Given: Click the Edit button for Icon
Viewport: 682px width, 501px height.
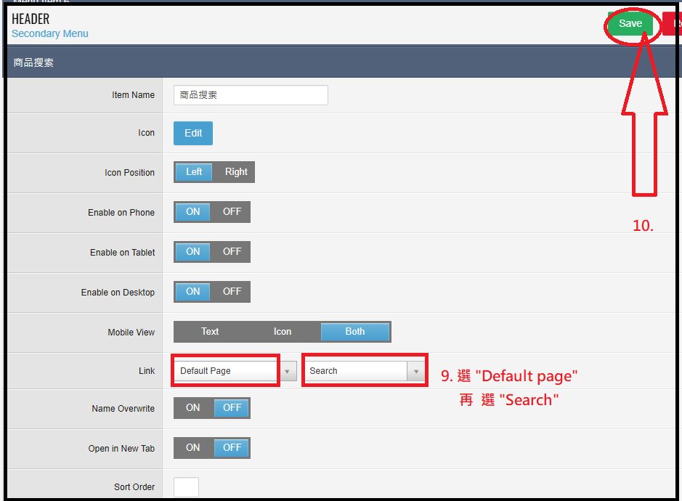Looking at the screenshot, I should [x=193, y=134].
